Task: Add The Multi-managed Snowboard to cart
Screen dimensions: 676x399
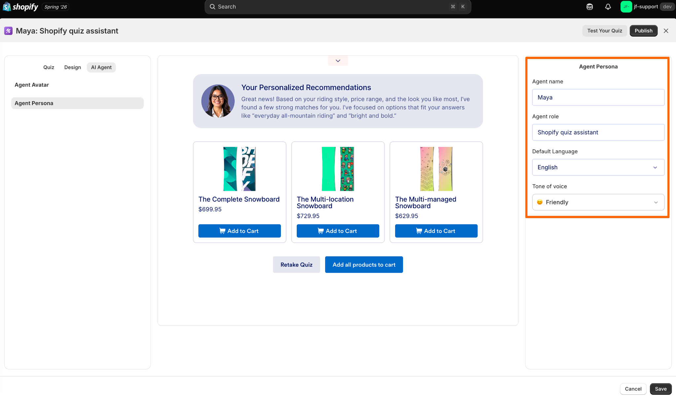Action: [x=436, y=231]
